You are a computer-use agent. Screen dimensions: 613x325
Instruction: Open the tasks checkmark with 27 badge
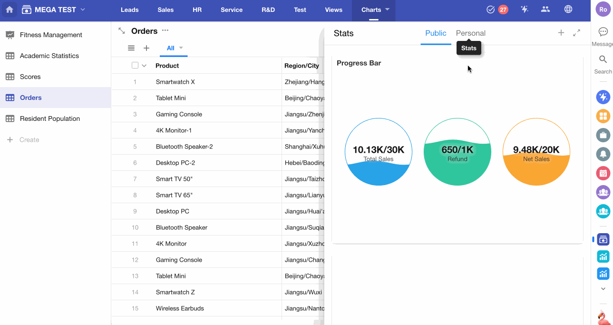pyautogui.click(x=497, y=10)
